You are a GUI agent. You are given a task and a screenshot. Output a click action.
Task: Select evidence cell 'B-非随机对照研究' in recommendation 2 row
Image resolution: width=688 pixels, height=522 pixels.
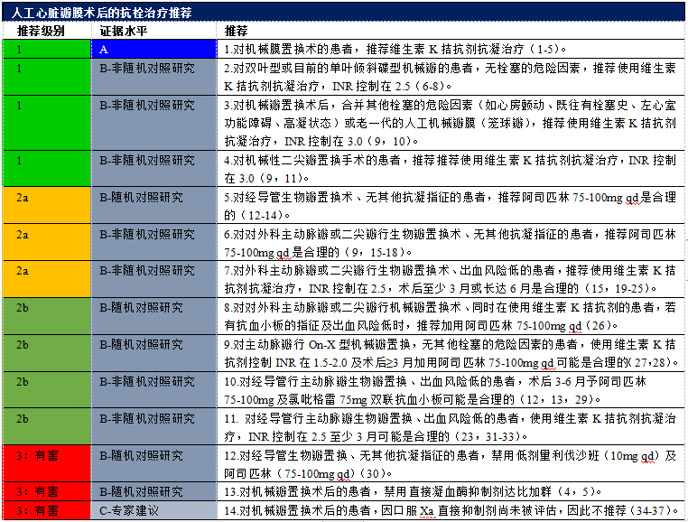(x=154, y=77)
